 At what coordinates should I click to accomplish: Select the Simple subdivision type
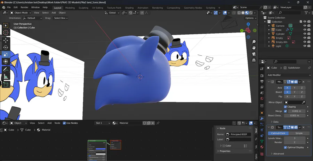click(299, 133)
